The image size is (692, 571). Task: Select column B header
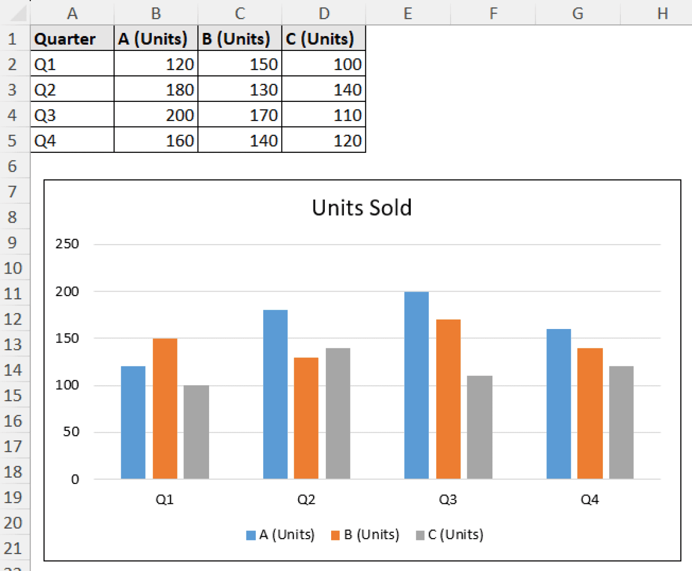[x=155, y=14]
